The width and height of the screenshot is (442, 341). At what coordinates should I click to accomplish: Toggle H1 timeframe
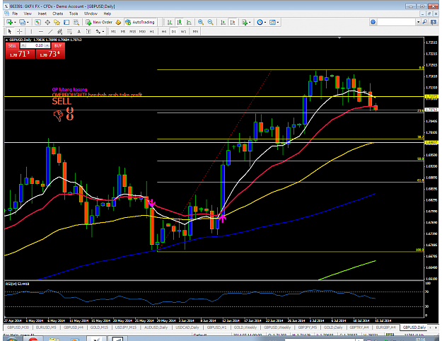tap(152, 32)
